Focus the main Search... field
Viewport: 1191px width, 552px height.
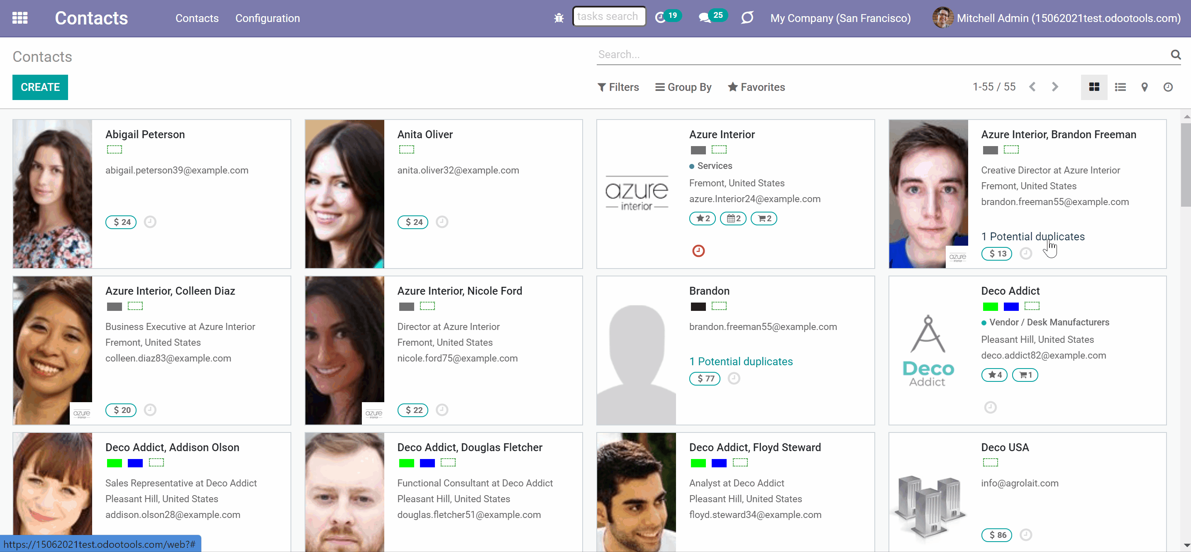882,54
